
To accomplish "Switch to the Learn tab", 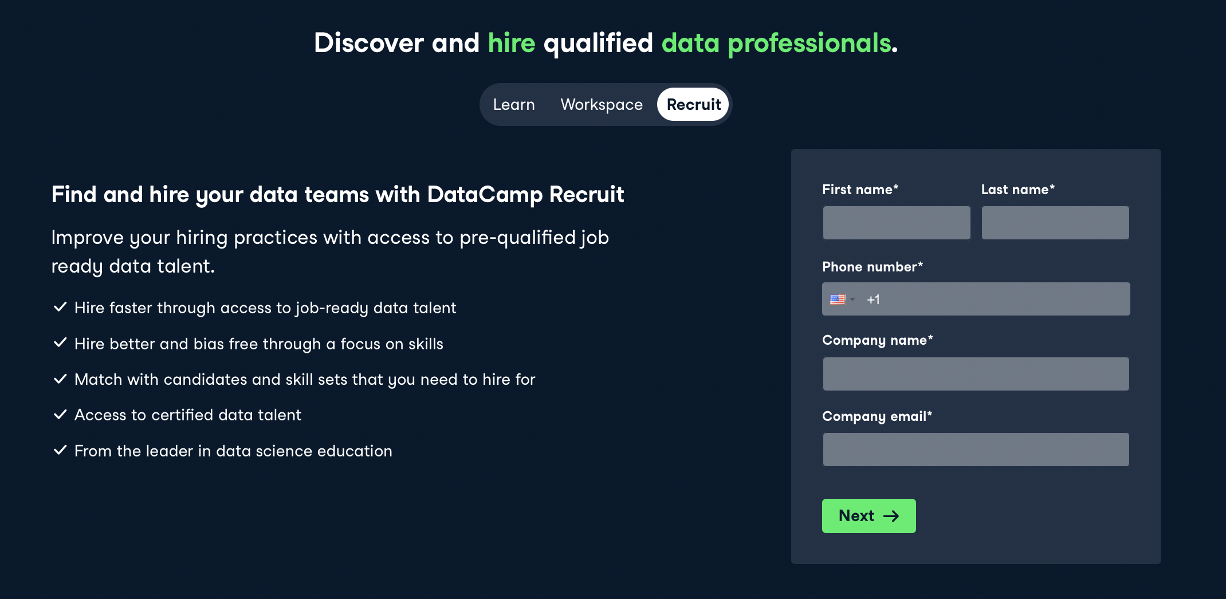I will (513, 105).
